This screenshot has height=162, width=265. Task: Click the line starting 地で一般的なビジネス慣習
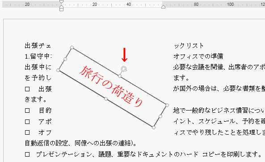pos(219,111)
